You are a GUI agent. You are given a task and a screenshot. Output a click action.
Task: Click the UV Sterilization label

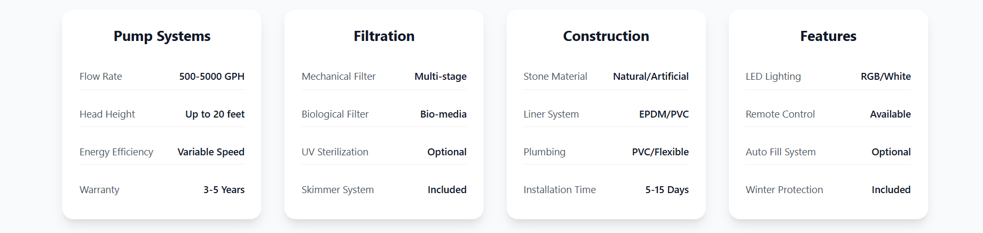tap(335, 152)
